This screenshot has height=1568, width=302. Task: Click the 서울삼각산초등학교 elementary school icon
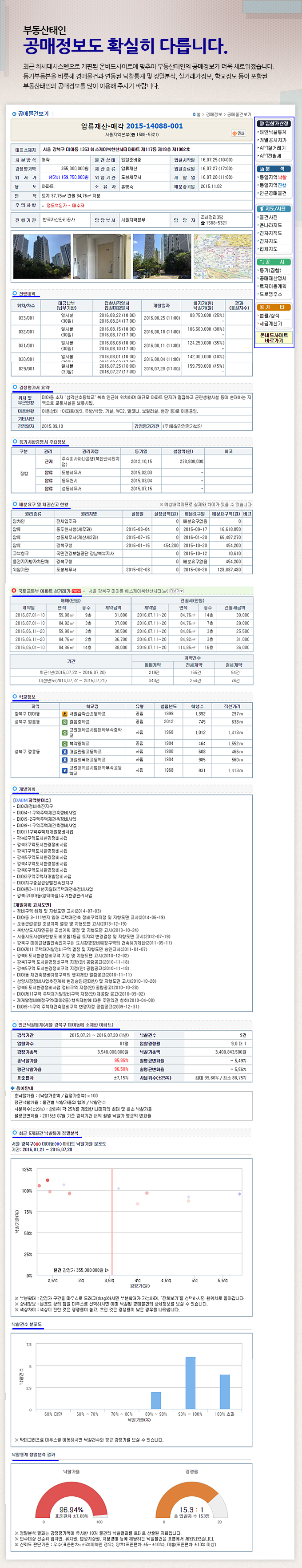[65, 713]
